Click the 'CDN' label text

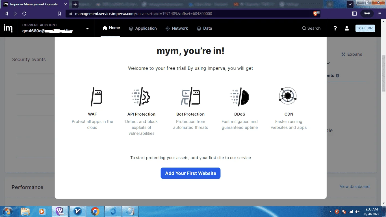(x=289, y=114)
